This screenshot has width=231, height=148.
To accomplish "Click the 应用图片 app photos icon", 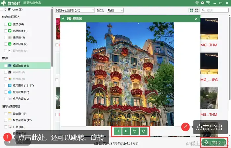I will (x=10, y=86).
